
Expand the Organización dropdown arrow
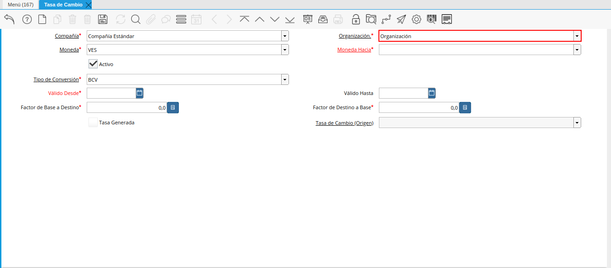click(x=577, y=36)
